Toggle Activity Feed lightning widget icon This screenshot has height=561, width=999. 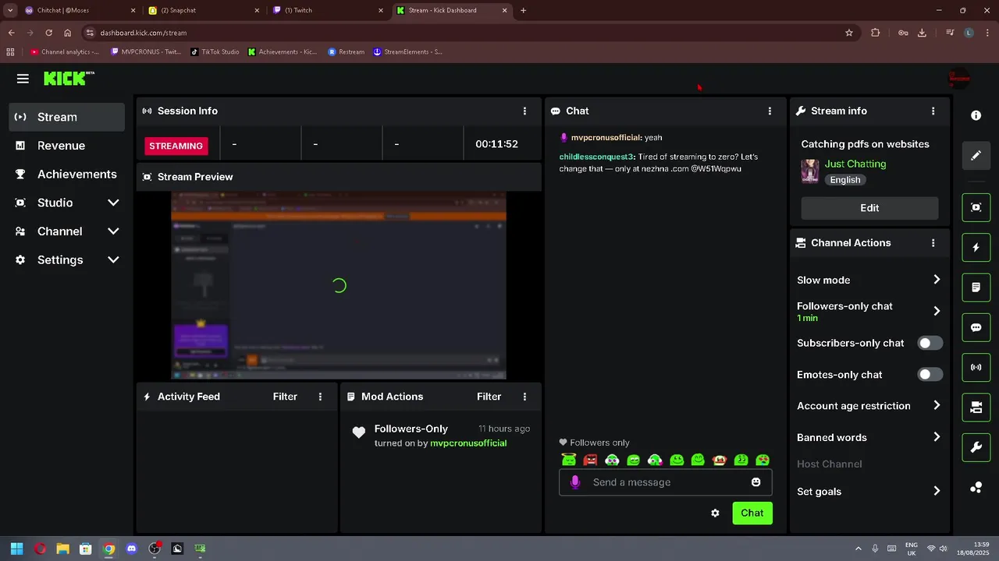[x=976, y=248]
